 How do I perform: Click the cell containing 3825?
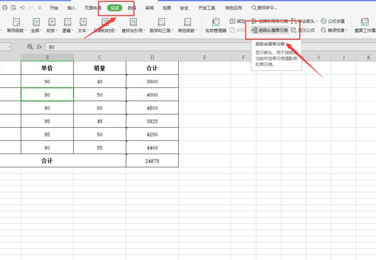click(x=152, y=121)
